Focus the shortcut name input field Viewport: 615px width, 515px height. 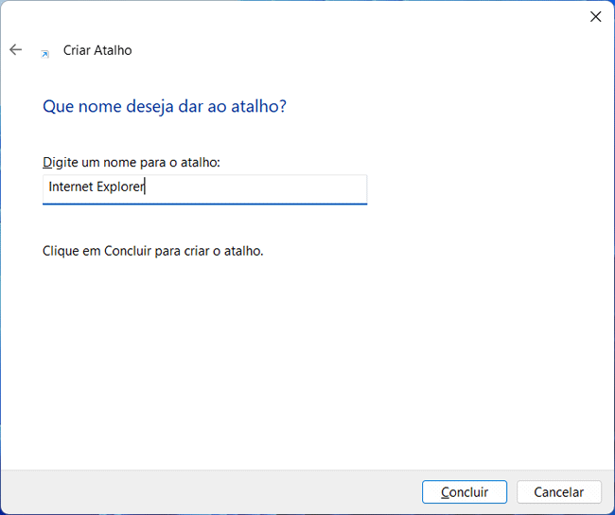point(204,187)
